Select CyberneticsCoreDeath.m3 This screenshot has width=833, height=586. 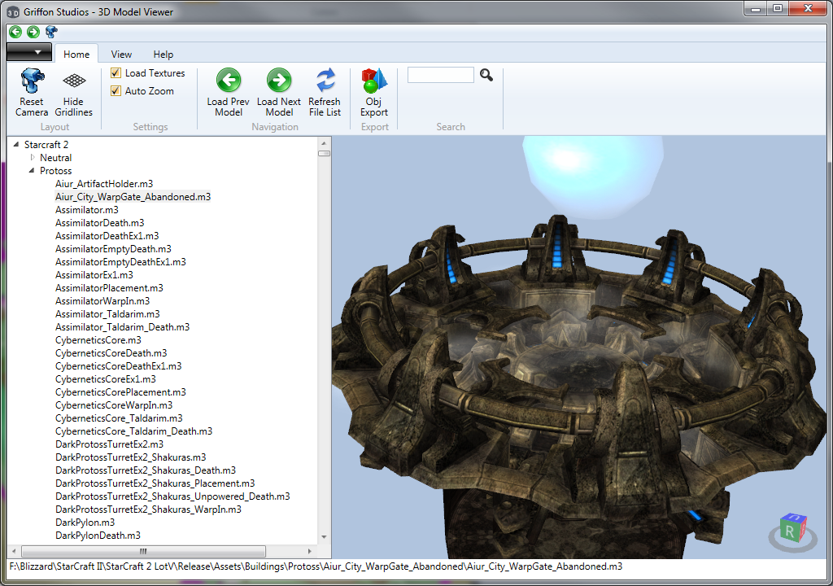click(x=111, y=353)
